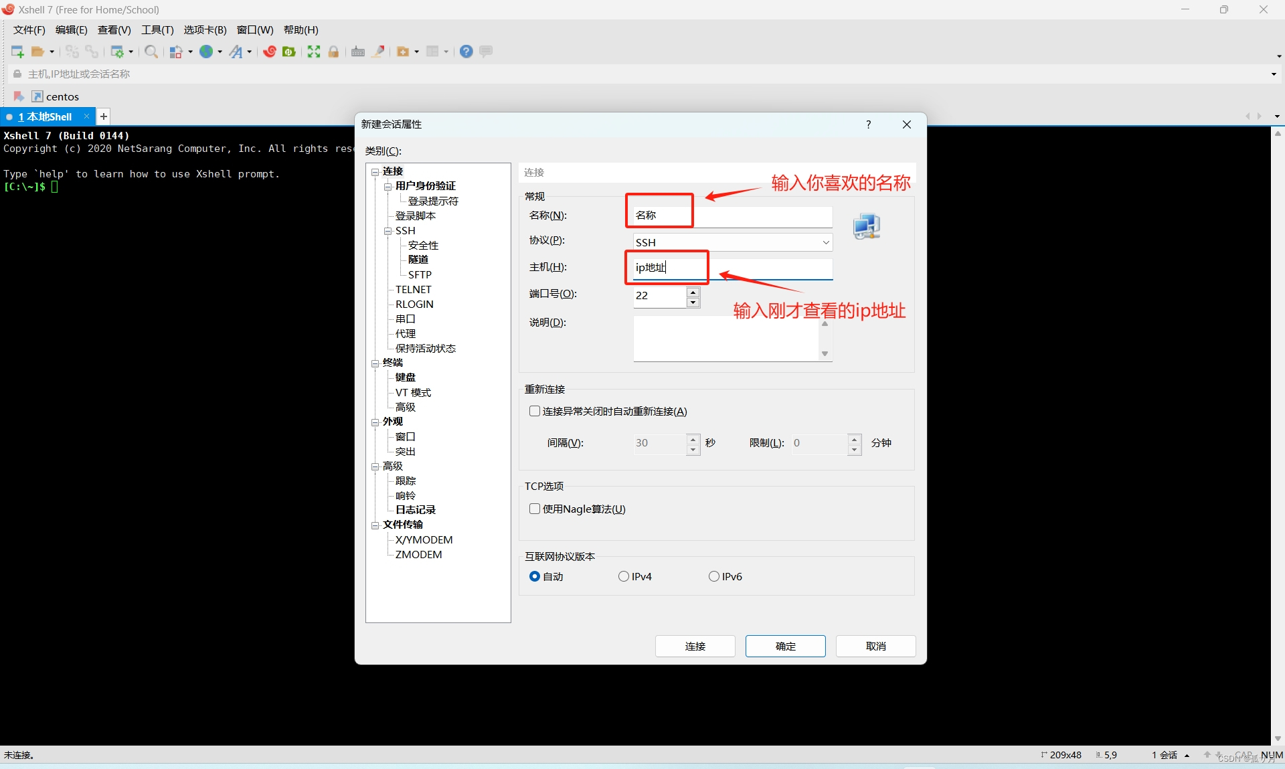
Task: Increase port number with up arrow
Action: [x=693, y=291]
